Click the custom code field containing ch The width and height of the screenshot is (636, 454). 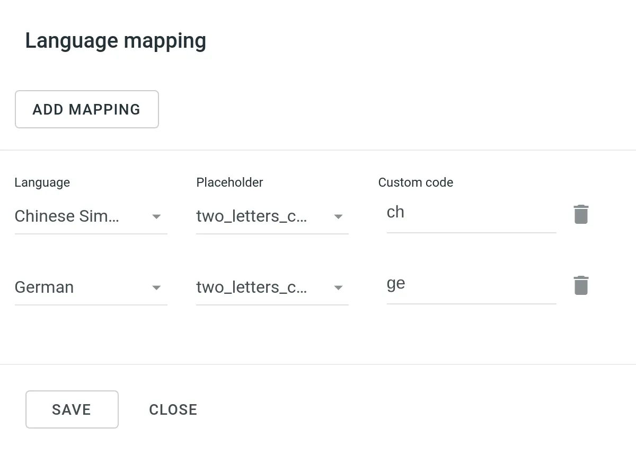(471, 214)
